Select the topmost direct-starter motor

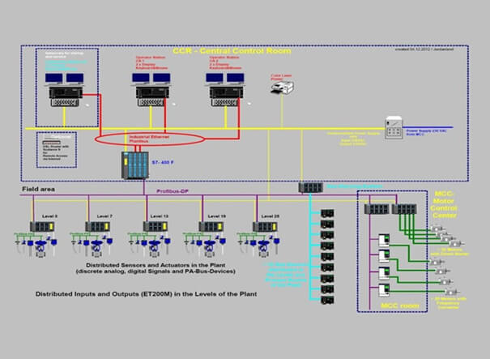437,229
